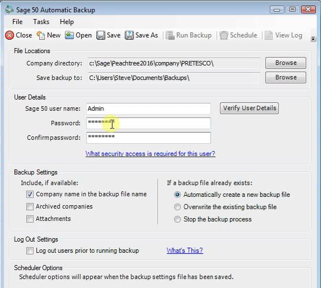Click Run Backup in the toolbar
The image size is (321, 288).
(188, 35)
